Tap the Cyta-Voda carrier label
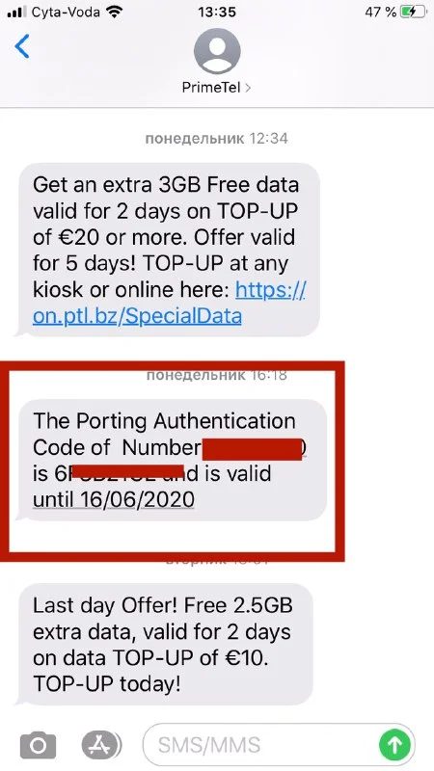 coord(68,13)
